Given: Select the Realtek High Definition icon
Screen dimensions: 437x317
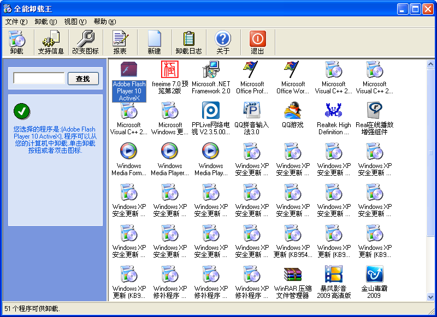Looking at the screenshot, I should coord(334,111).
